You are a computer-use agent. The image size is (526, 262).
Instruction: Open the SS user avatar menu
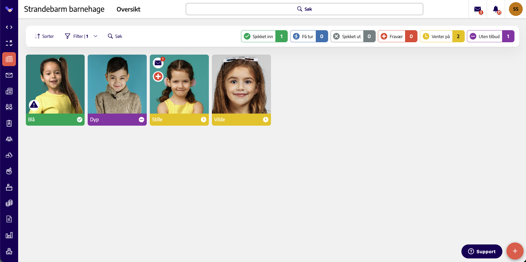click(516, 9)
